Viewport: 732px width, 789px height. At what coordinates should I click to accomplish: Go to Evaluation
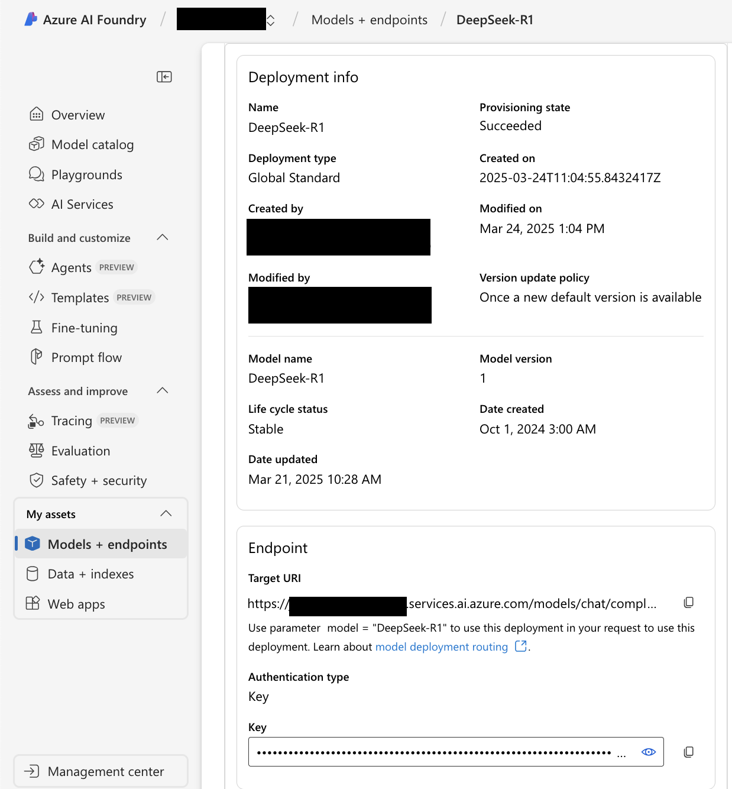[x=80, y=451]
